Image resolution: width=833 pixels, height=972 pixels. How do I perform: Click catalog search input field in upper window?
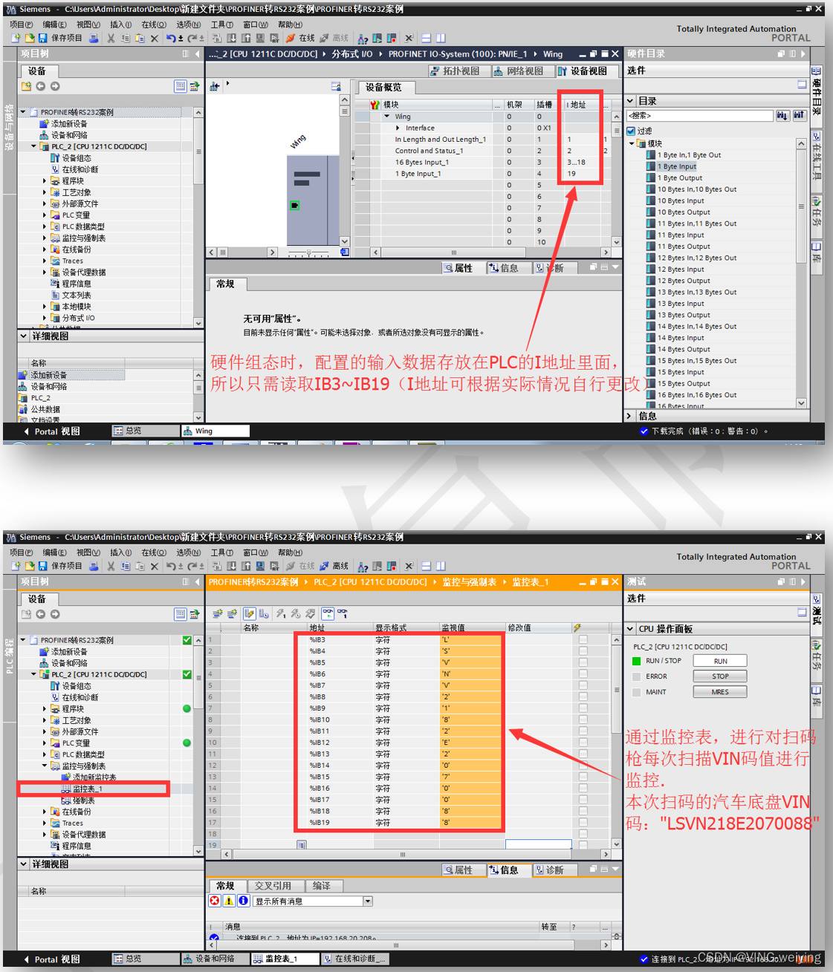click(x=700, y=116)
